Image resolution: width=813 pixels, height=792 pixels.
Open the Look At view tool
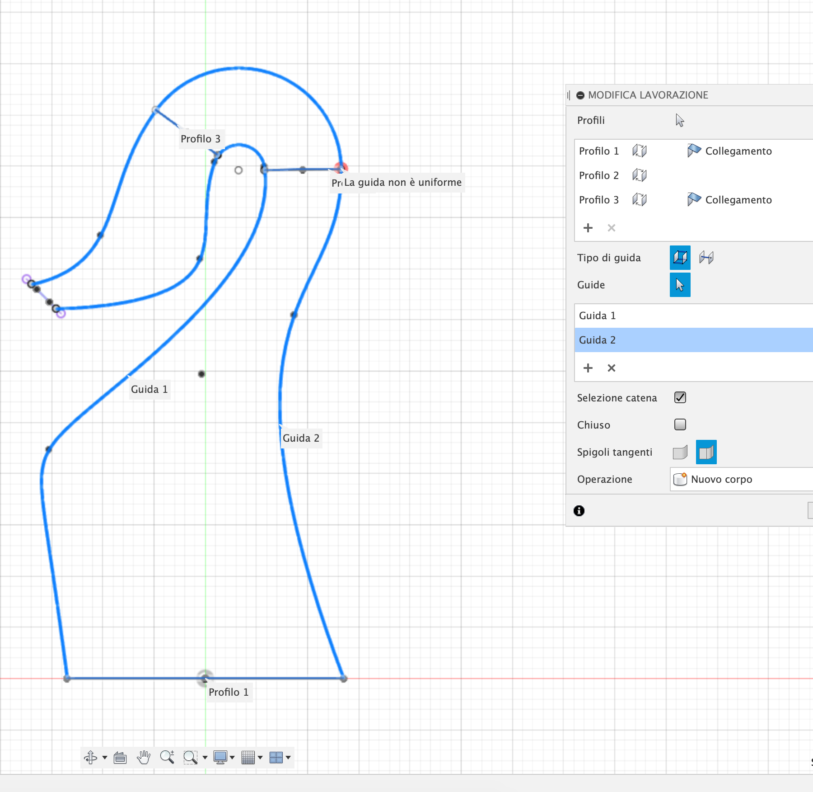[x=120, y=757]
